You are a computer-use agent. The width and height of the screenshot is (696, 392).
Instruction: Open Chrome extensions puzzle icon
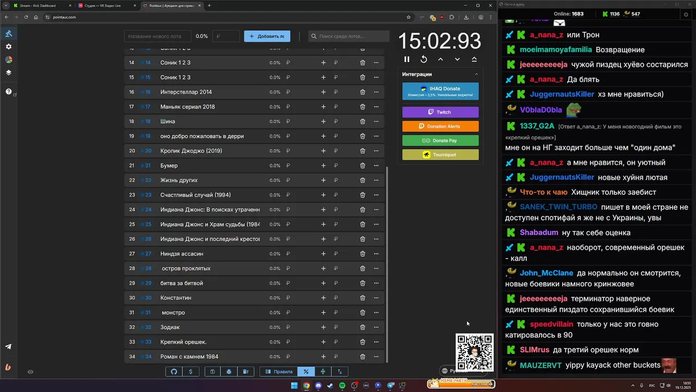pyautogui.click(x=452, y=17)
